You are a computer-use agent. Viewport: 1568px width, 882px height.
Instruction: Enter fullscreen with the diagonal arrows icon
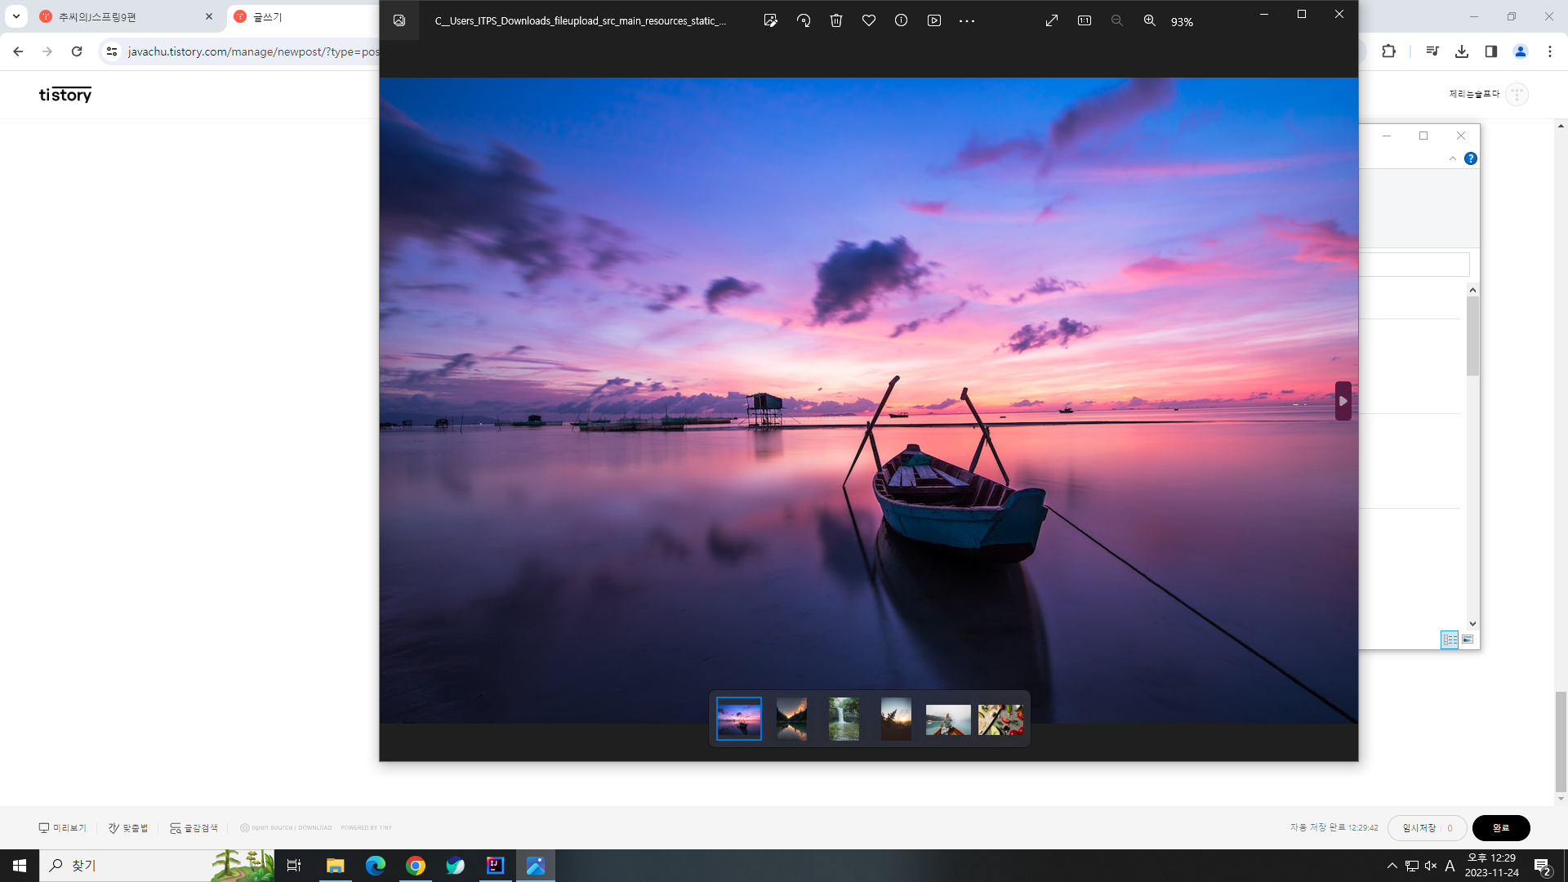(x=1052, y=20)
